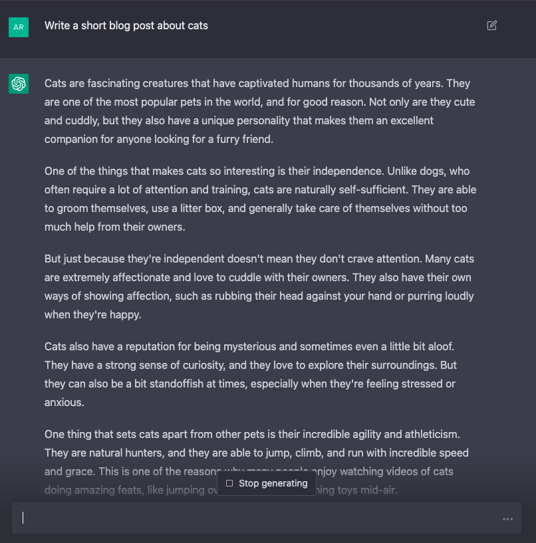Click the paragraph starting "One thing that sets cats"
536x543 pixels.
tap(257, 462)
